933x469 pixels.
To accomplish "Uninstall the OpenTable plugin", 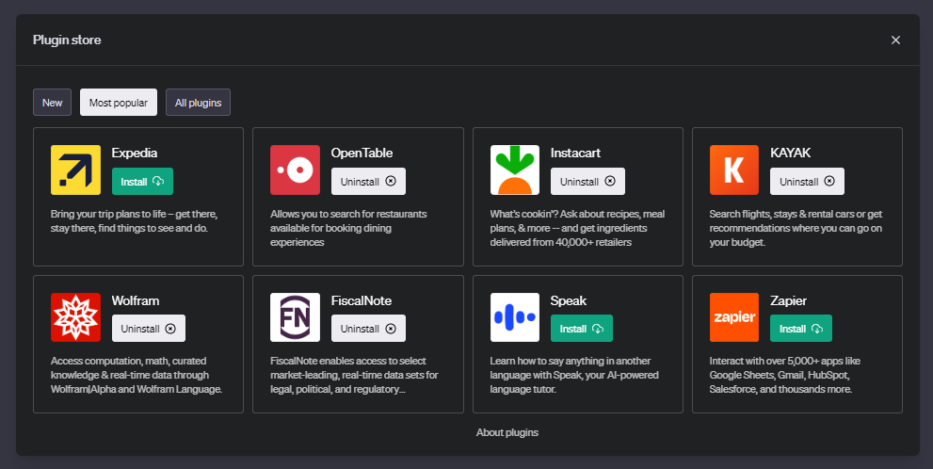I will coord(368,182).
